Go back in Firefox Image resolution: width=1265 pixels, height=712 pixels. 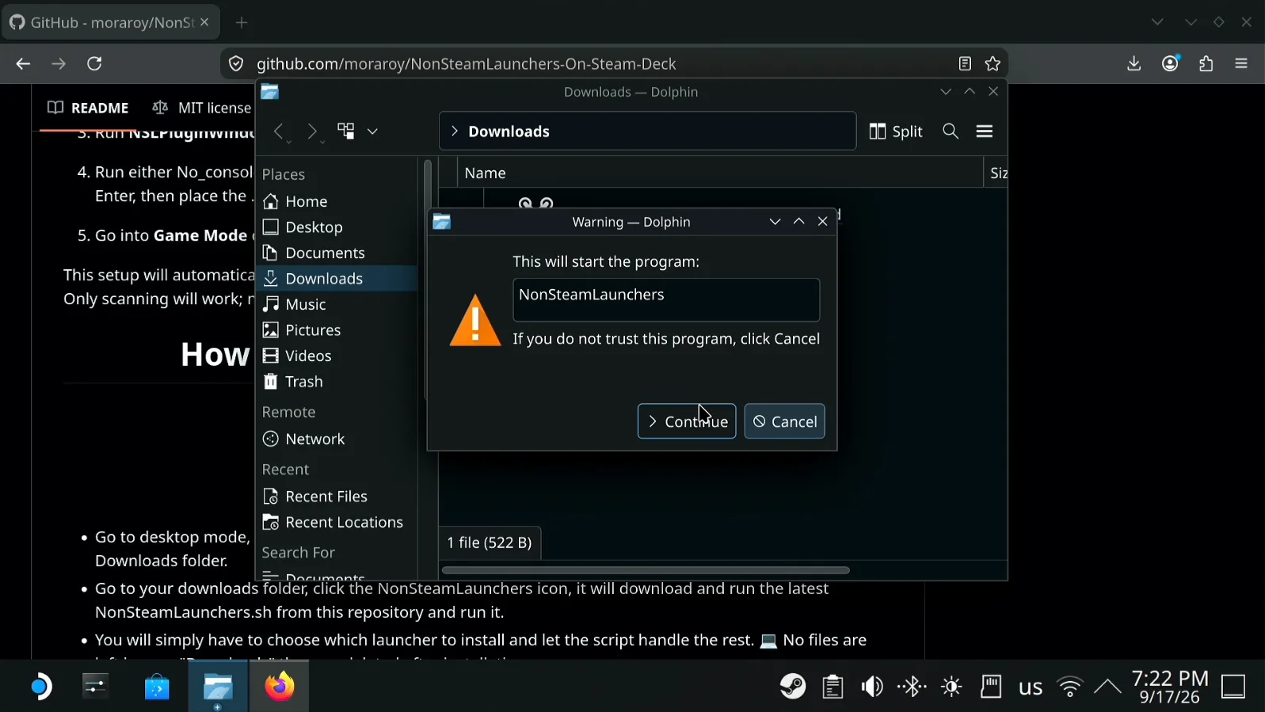click(x=23, y=64)
